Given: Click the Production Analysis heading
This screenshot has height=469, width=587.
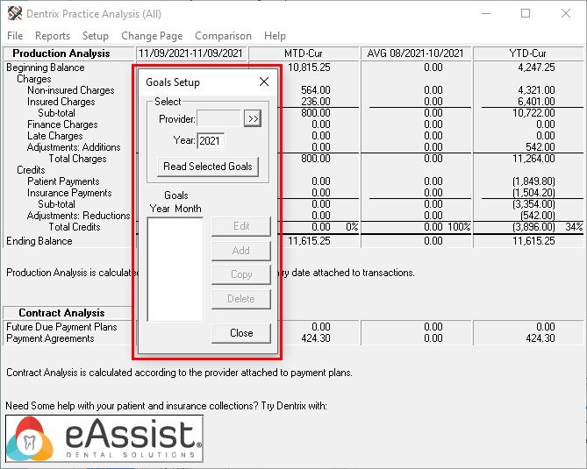Looking at the screenshot, I should tap(61, 53).
